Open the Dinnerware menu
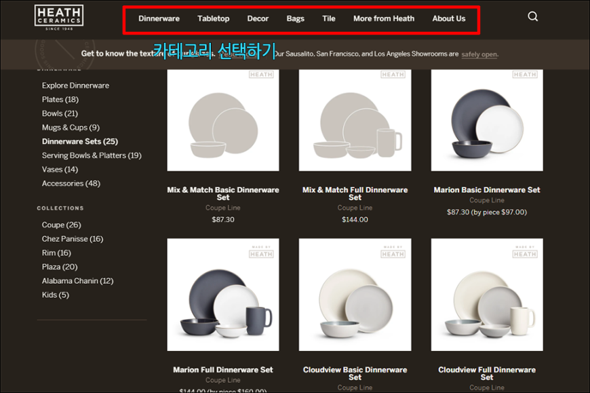590x393 pixels. 159,18
